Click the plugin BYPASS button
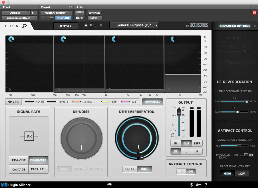The image size is (258, 188). point(66,26)
